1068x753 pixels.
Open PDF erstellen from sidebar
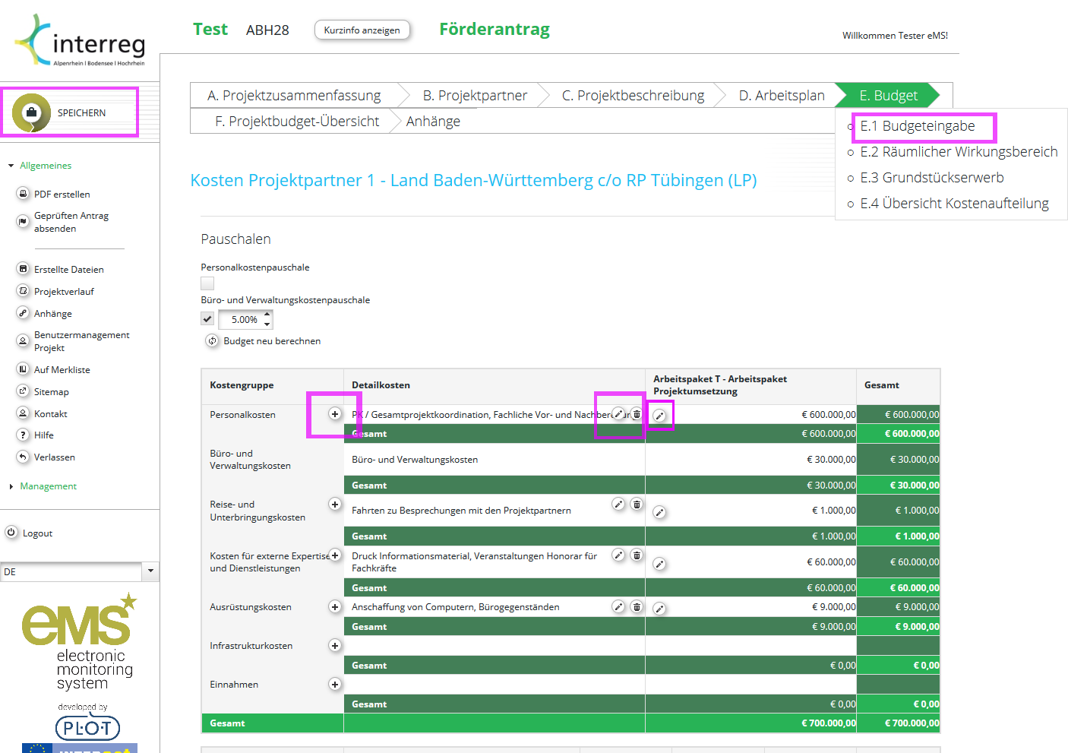pos(62,194)
